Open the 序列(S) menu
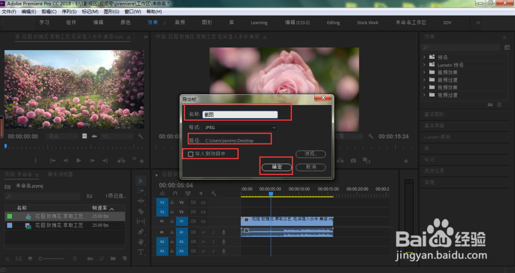Screen dimensions: 515x273 click(69, 11)
